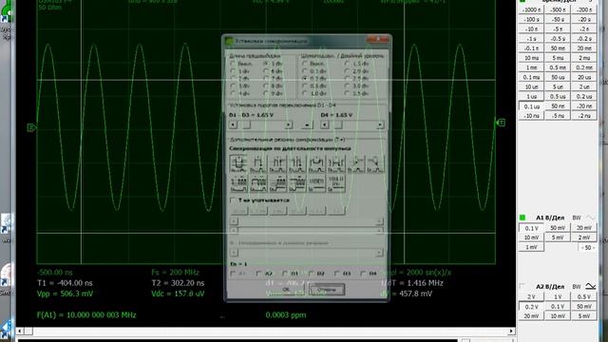Set time base to 1 us per division

(x=532, y=96)
